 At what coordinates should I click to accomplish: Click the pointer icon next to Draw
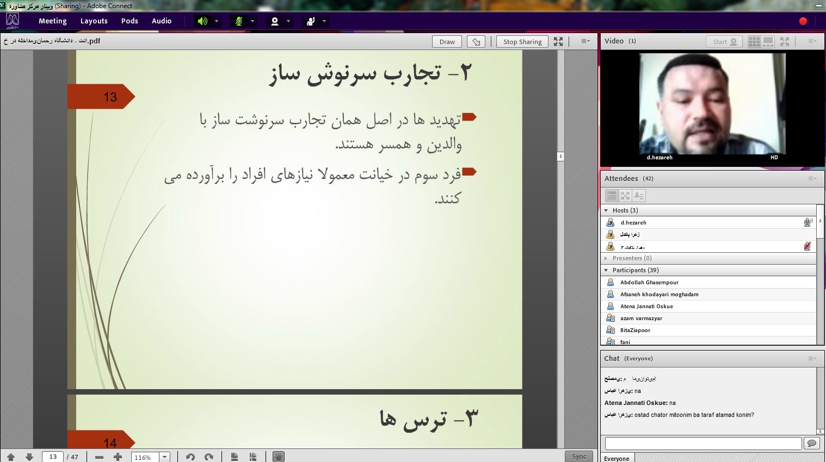point(476,42)
